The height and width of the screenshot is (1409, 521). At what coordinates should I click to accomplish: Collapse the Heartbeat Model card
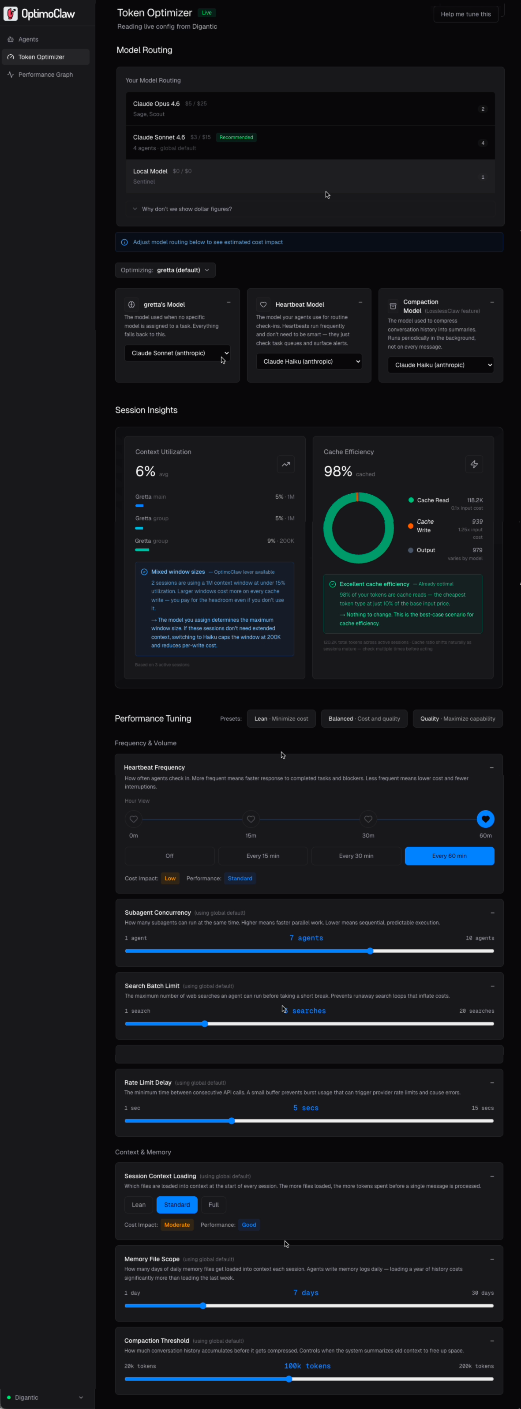click(360, 302)
